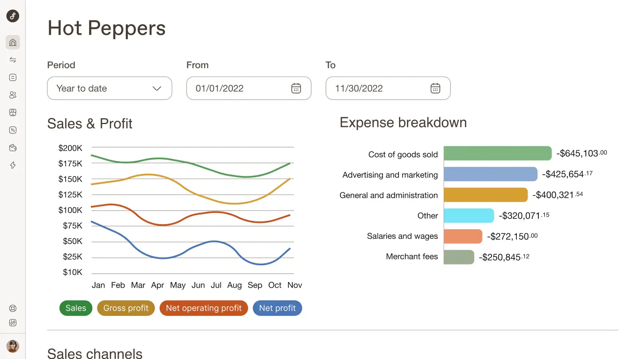Open the Sales channels section heading
This screenshot has width=639, height=359.
(95, 353)
